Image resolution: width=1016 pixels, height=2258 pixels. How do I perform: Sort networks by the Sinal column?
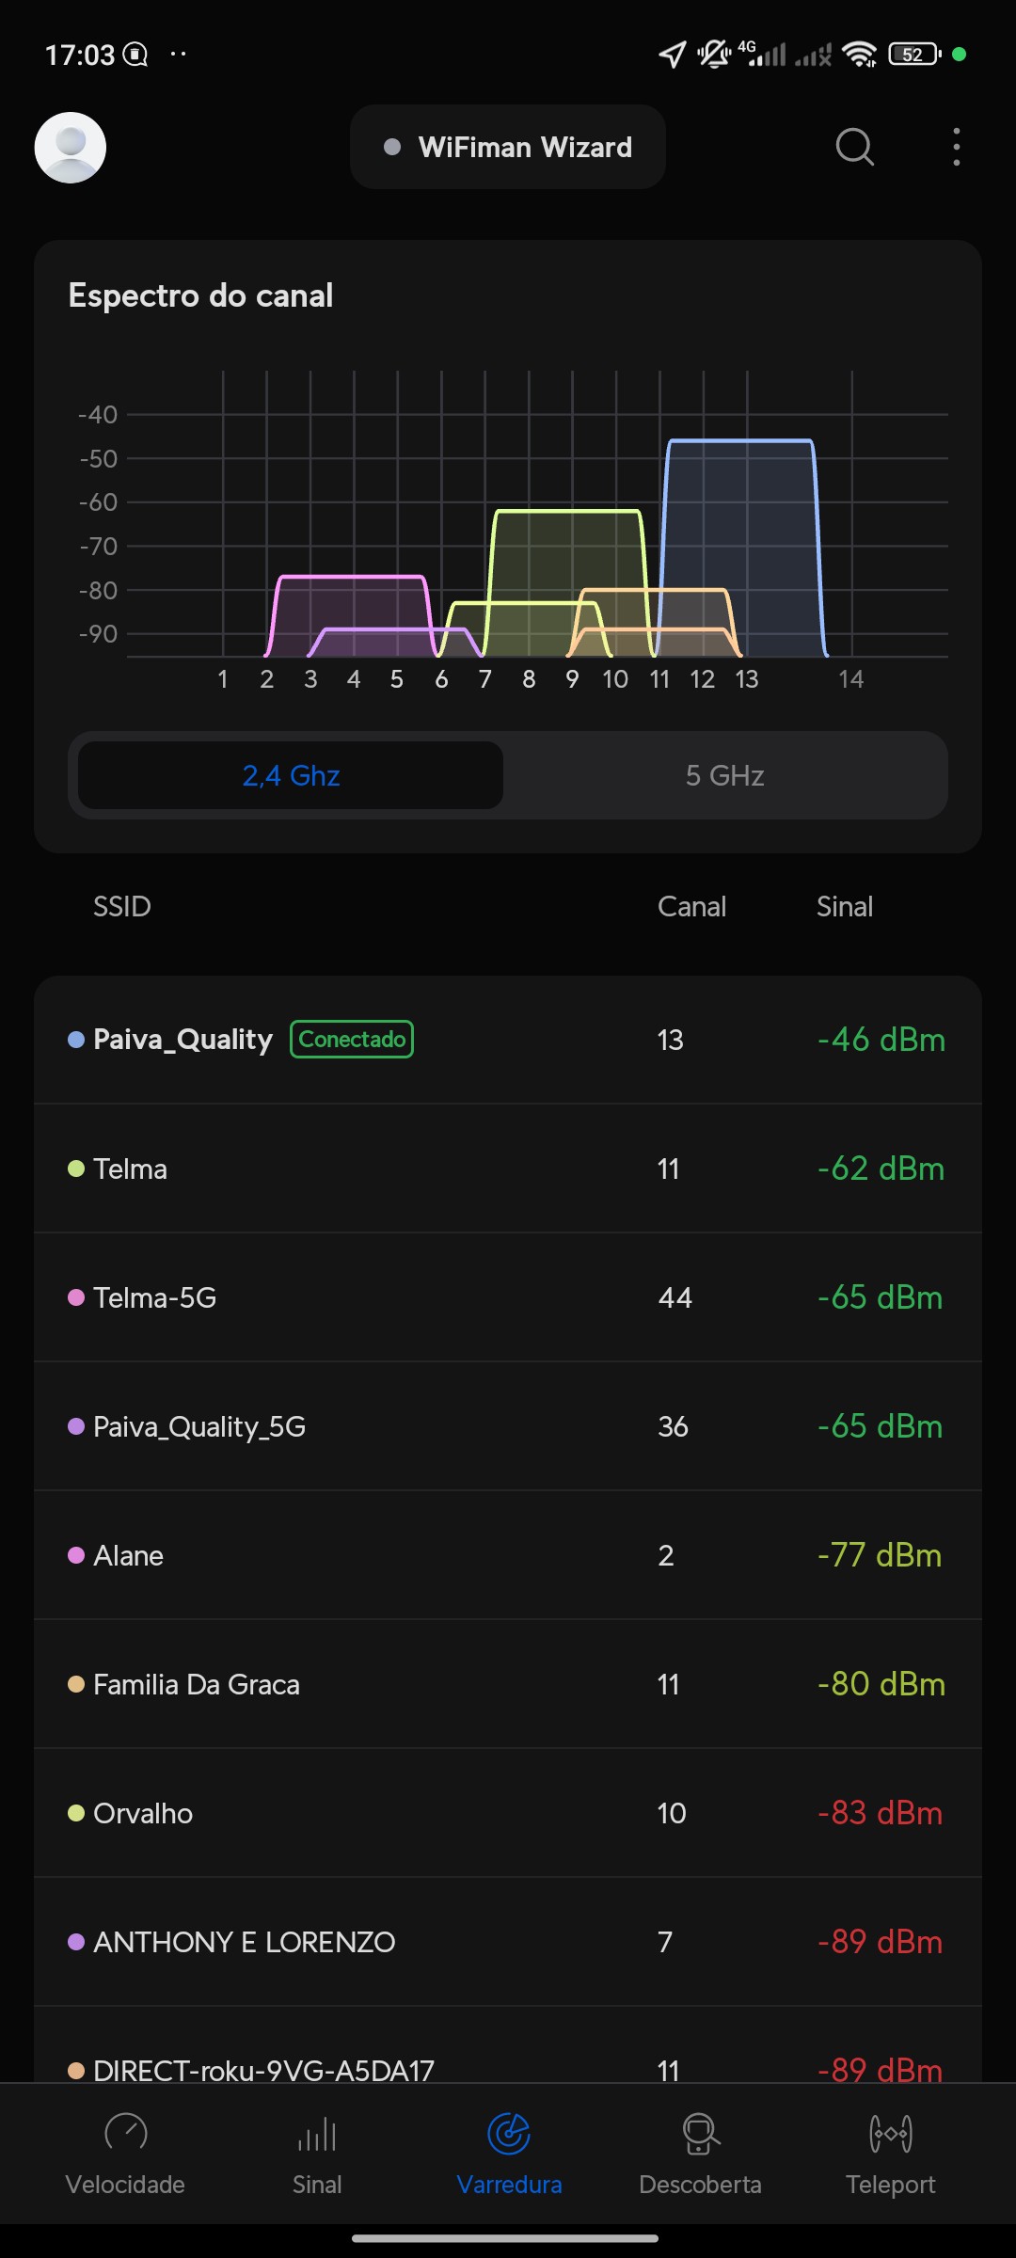(x=845, y=907)
